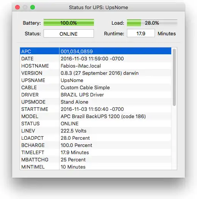
Task: Select the BCHARGE row 100.0 Percent
Action: (95, 145)
